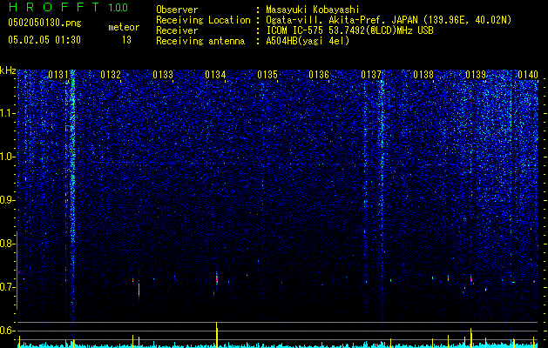Click the long meteor echo after 0132
The width and height of the screenshot is (548, 348).
tap(139, 291)
